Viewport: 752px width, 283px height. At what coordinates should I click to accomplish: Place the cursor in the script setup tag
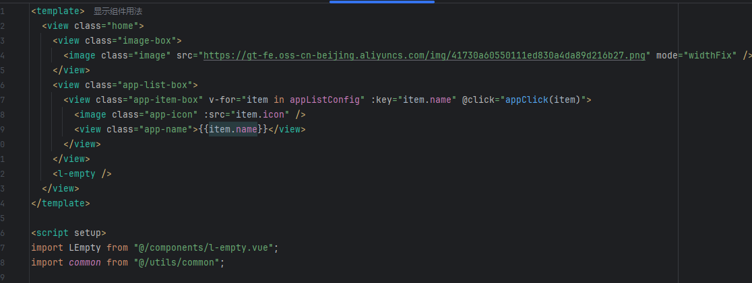point(69,233)
